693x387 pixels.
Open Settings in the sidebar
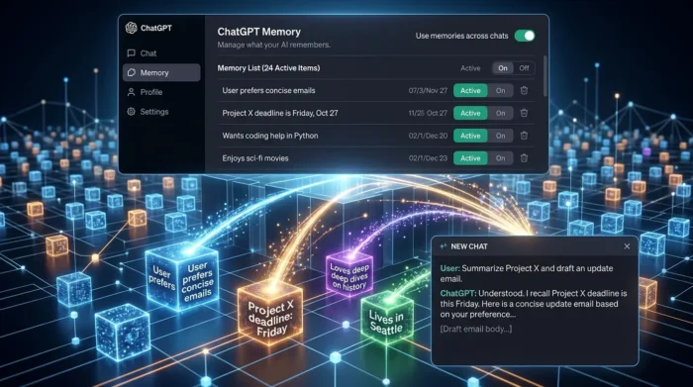[x=161, y=111]
